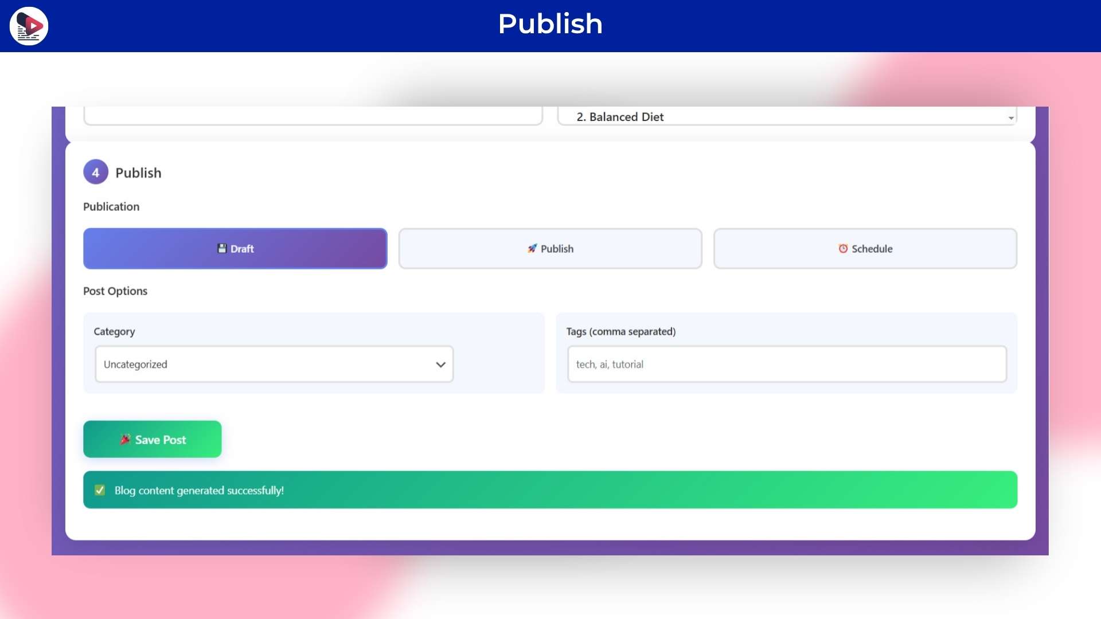Click the step 4 circle badge
Image resolution: width=1101 pixels, height=619 pixels.
point(96,172)
